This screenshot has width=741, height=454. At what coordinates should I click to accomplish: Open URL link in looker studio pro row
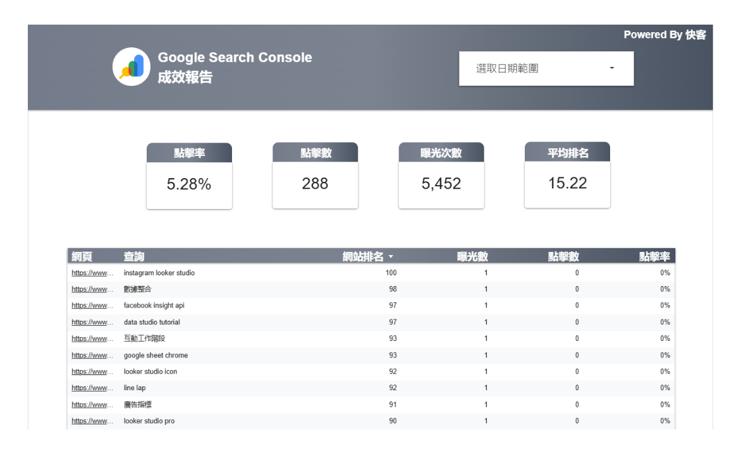pyautogui.click(x=92, y=421)
